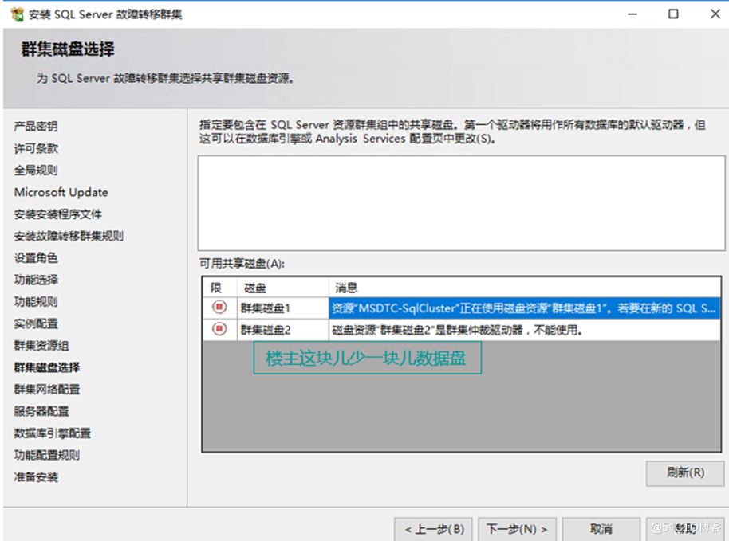Select the 数据库引擎配置 step

pyautogui.click(x=48, y=434)
